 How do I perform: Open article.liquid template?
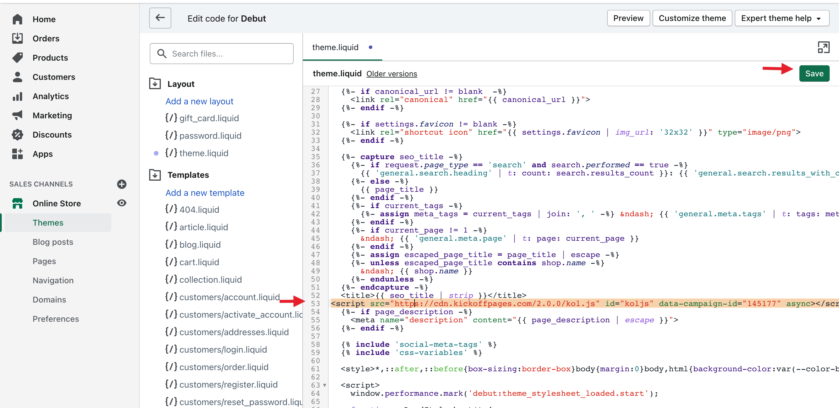(196, 227)
